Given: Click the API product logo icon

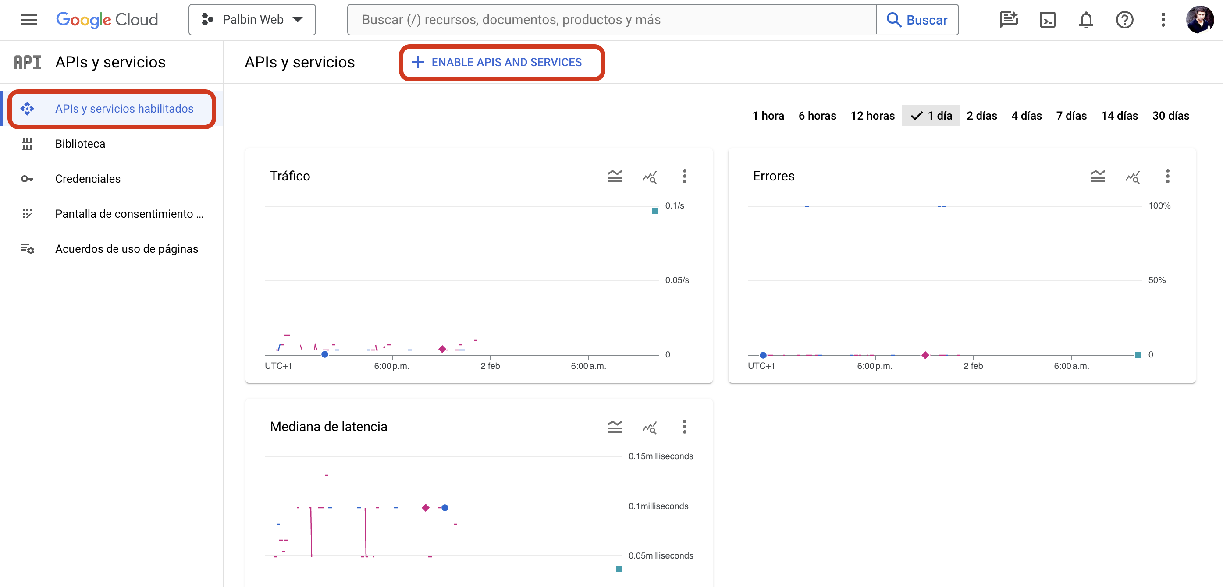Looking at the screenshot, I should point(28,62).
